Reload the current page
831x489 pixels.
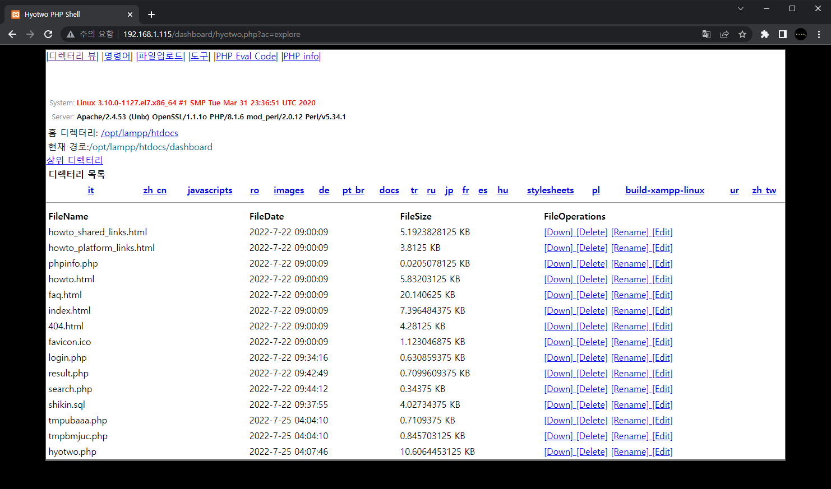(48, 34)
